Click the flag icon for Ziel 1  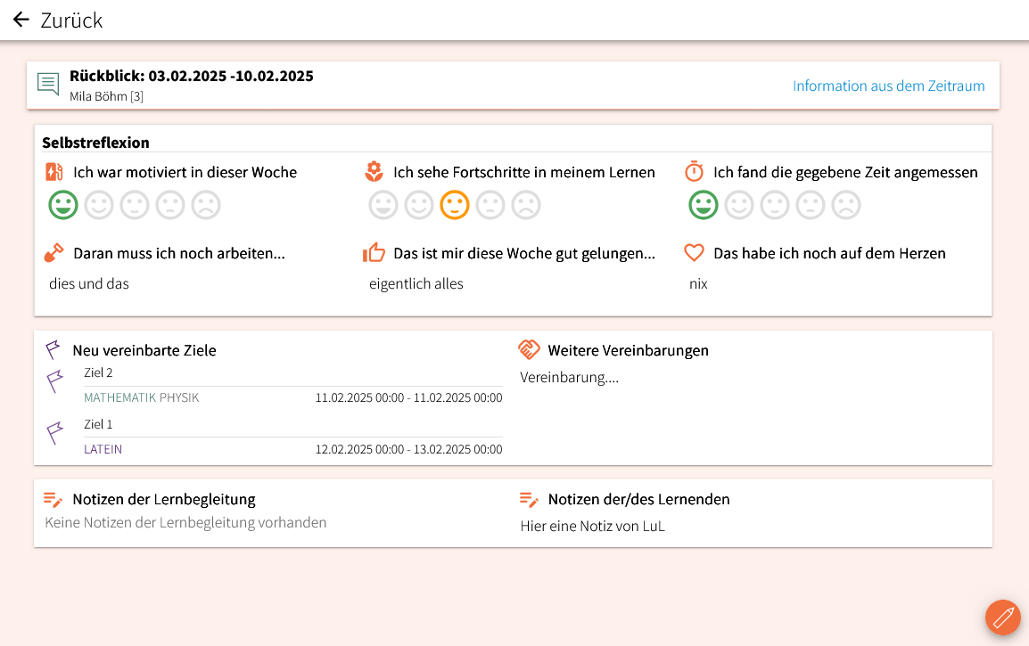coord(55,433)
